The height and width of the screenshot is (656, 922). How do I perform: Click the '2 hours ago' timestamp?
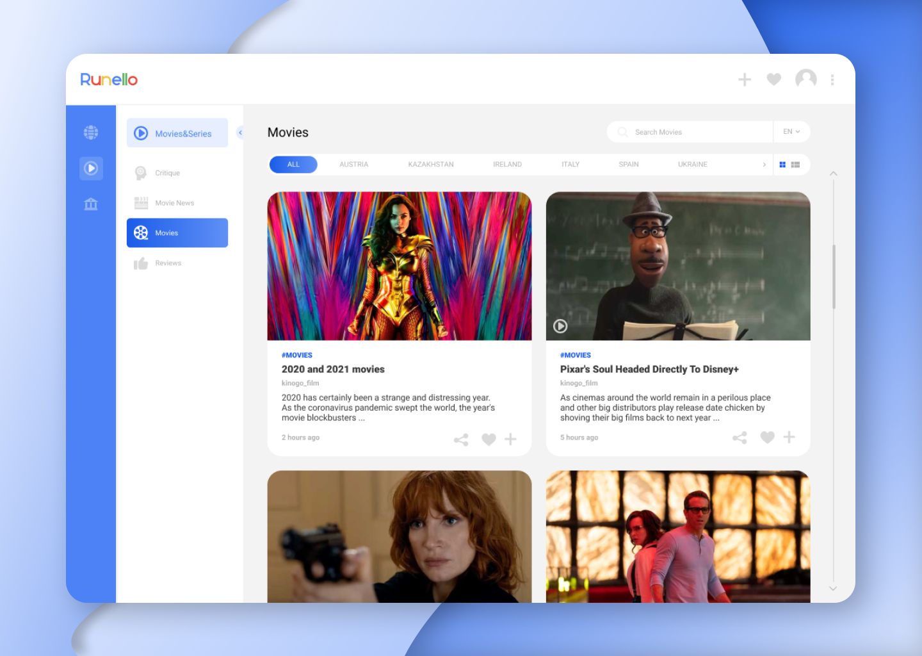click(300, 438)
